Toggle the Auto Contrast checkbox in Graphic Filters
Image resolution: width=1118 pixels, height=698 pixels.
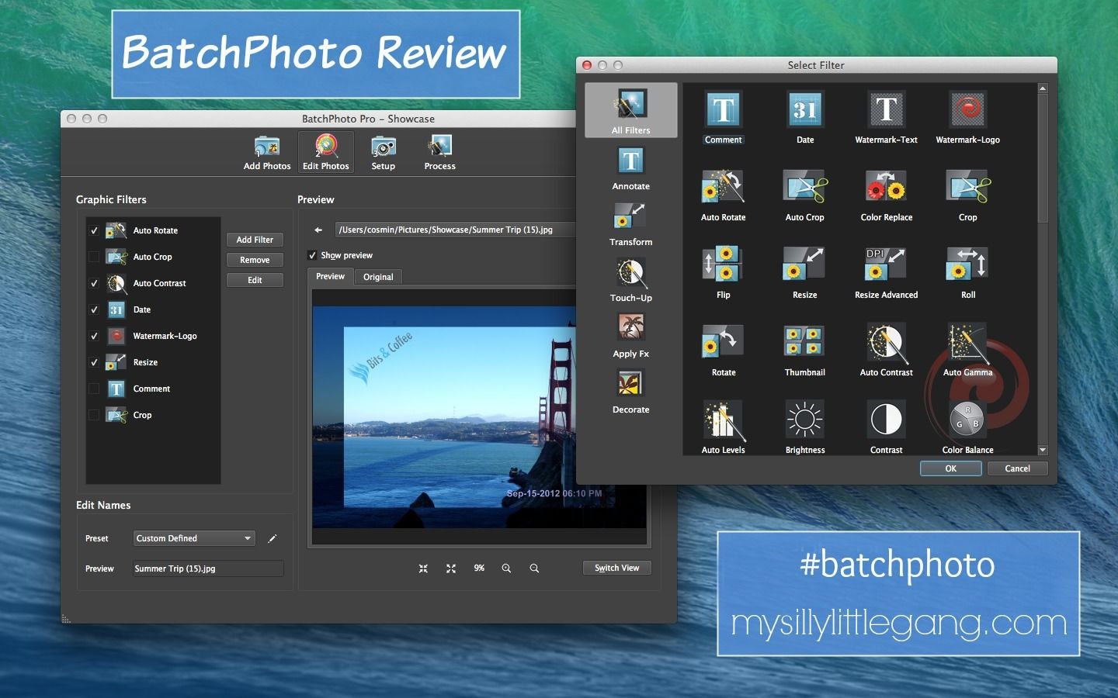(x=94, y=283)
